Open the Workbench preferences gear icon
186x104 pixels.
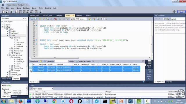[x=174, y=12]
